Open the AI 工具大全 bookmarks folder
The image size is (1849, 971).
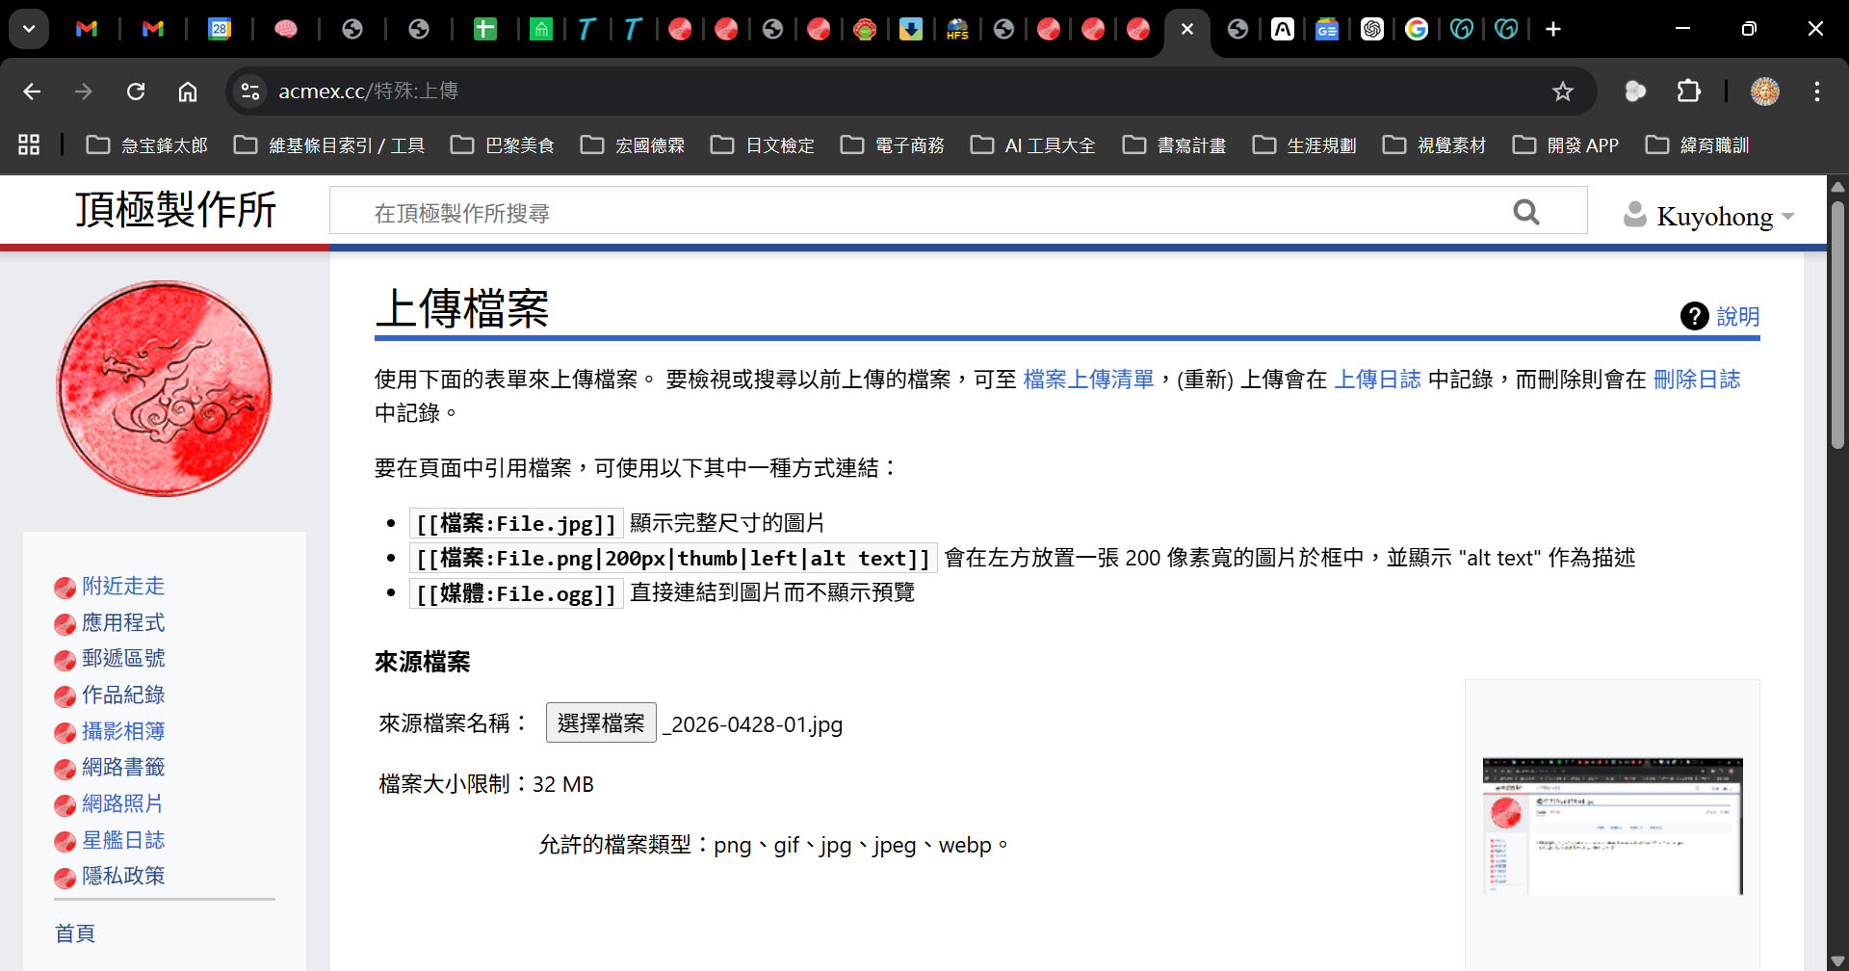pyautogui.click(x=1033, y=145)
